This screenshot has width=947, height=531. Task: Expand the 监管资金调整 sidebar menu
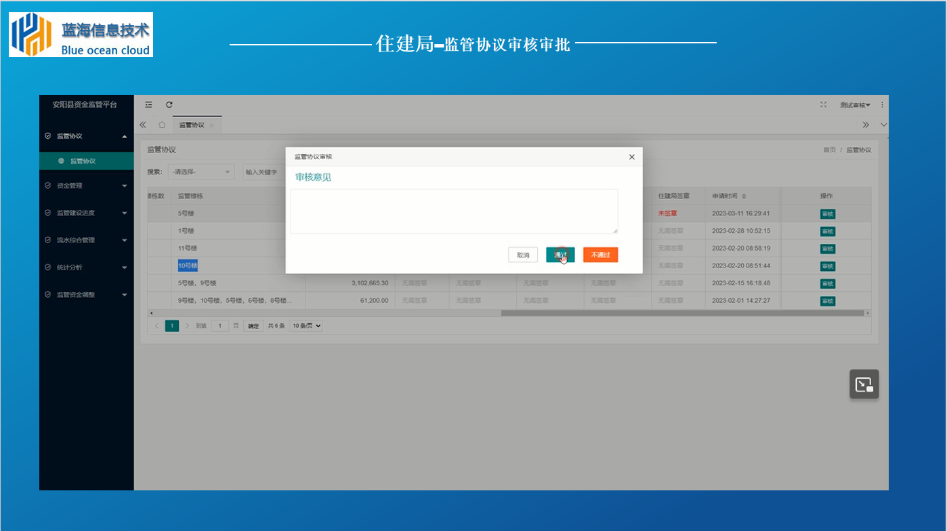(86, 295)
